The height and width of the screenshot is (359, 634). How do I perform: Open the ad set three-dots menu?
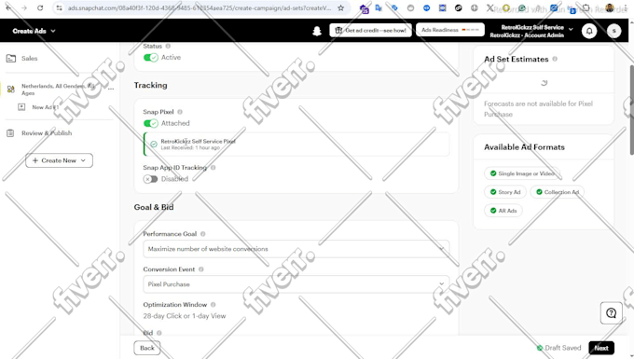click(111, 89)
